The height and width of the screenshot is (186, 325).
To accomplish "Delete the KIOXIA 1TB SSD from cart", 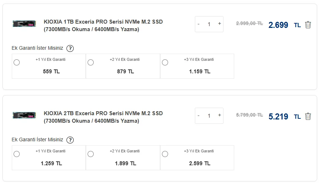I will click(x=308, y=25).
